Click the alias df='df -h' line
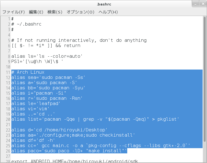Viewport: 207px width, 163px height. coord(33,140)
